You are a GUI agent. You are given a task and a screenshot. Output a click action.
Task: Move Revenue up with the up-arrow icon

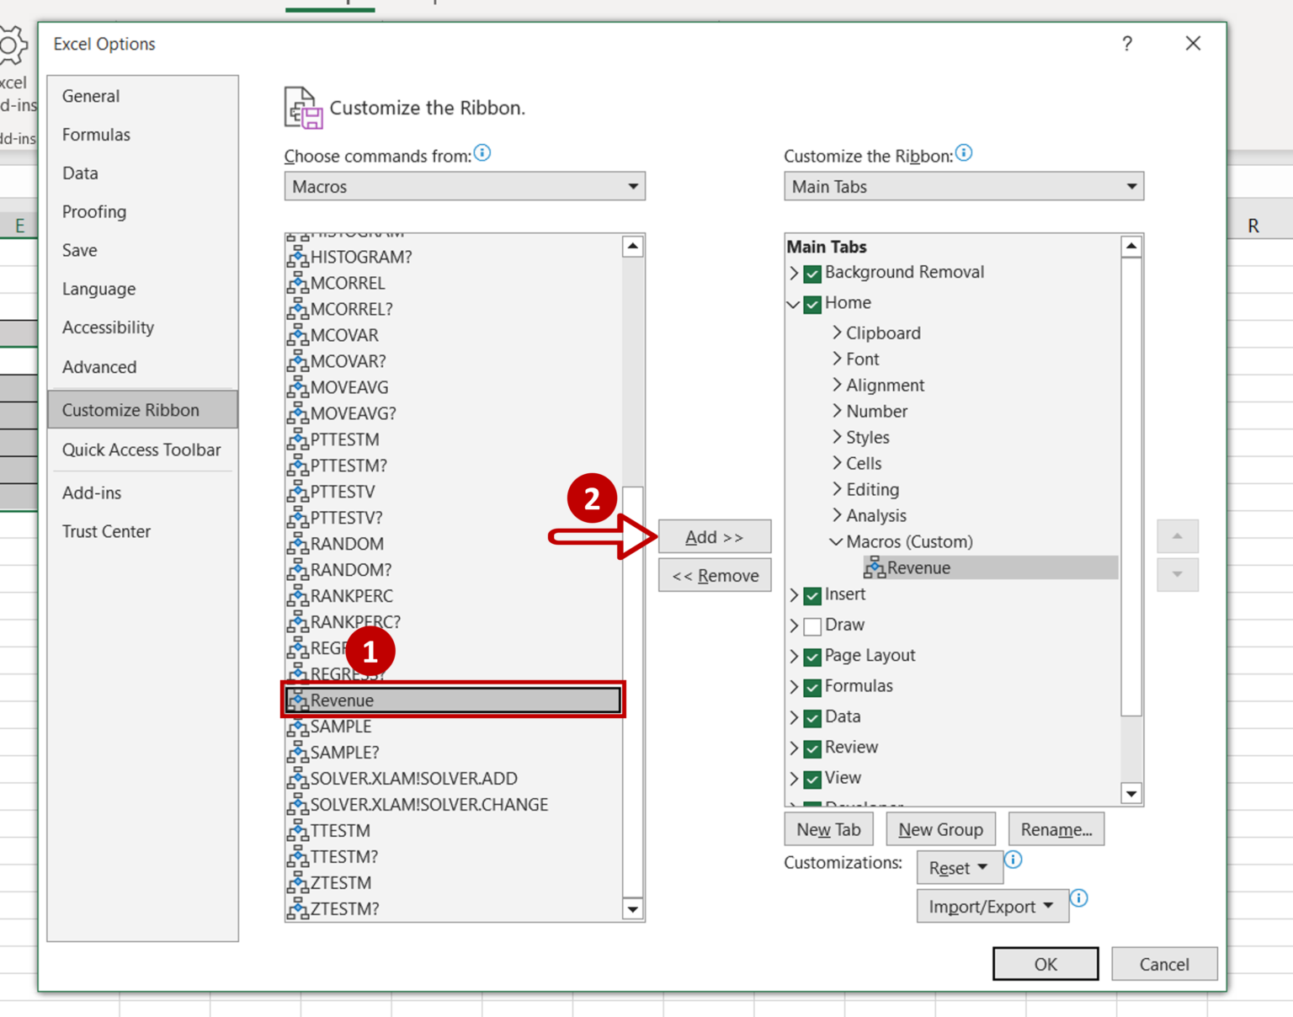point(1178,536)
